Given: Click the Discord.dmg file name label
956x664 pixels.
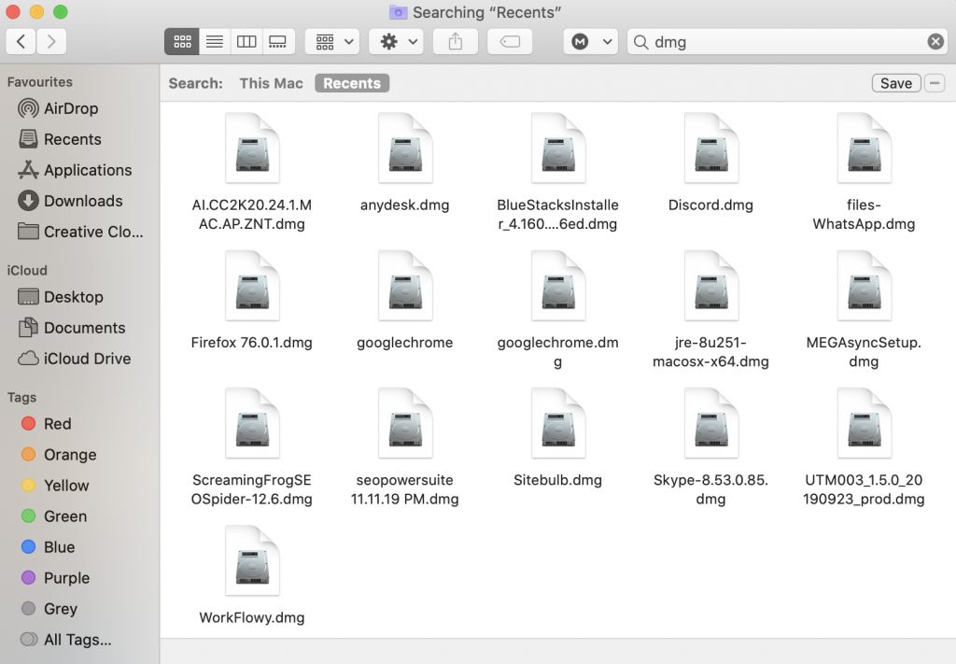Looking at the screenshot, I should [x=710, y=205].
